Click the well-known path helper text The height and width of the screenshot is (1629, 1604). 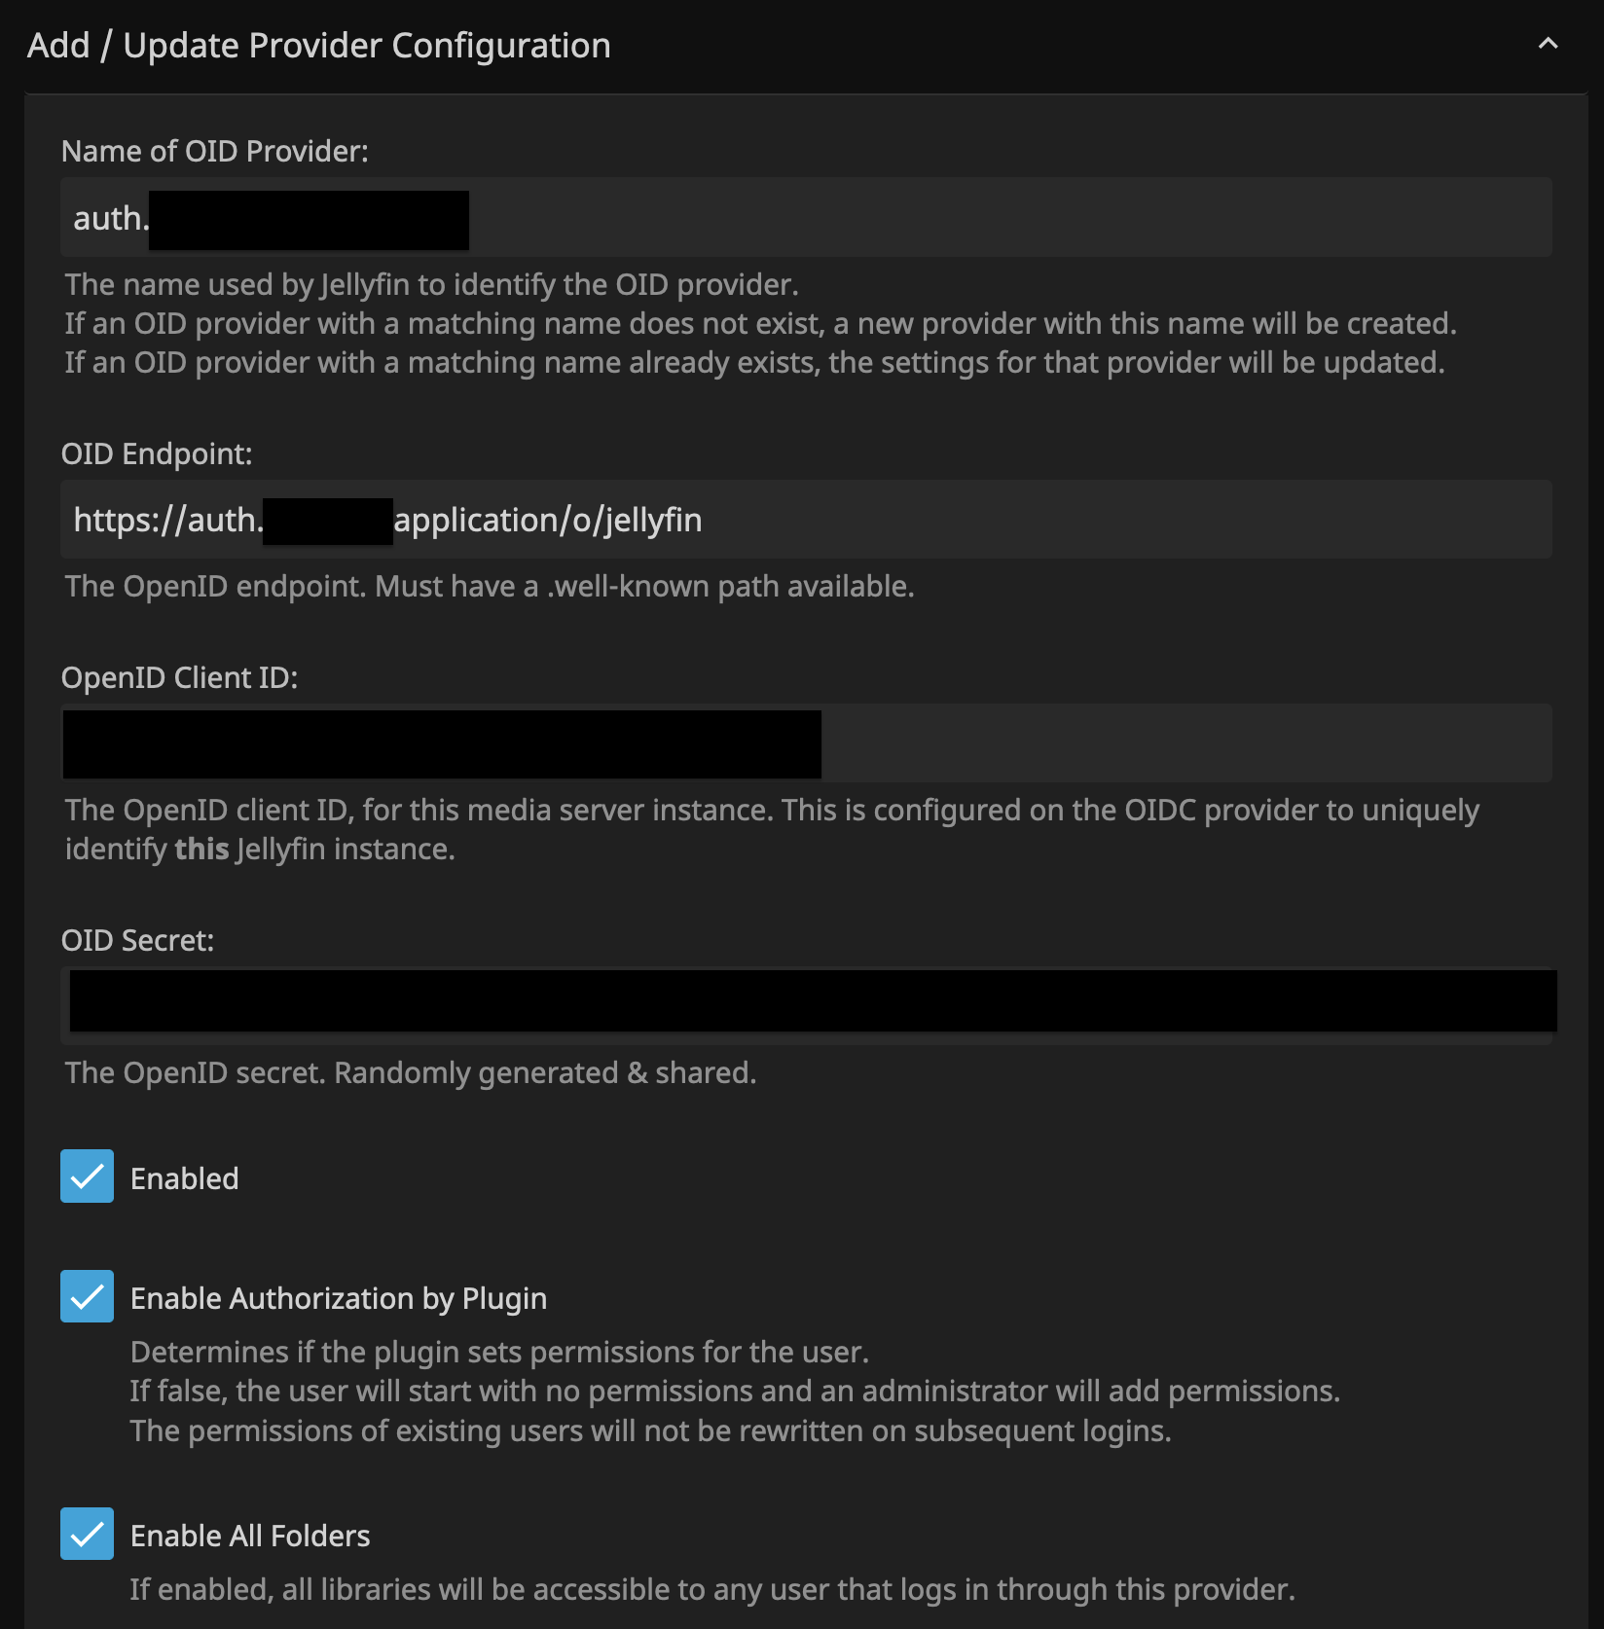(x=490, y=586)
